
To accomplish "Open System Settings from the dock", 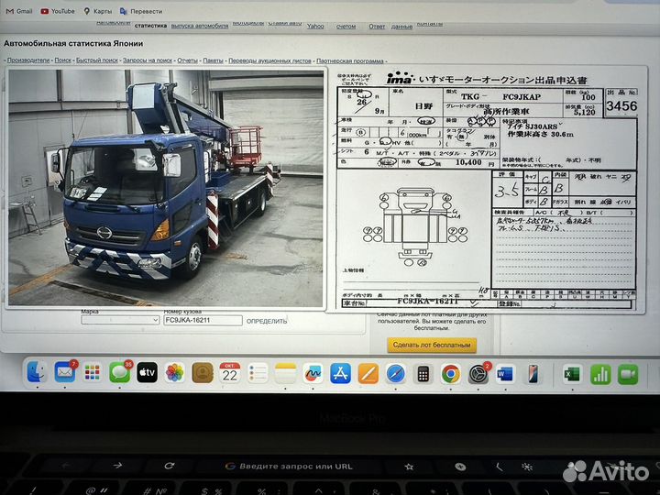I will tap(478, 374).
